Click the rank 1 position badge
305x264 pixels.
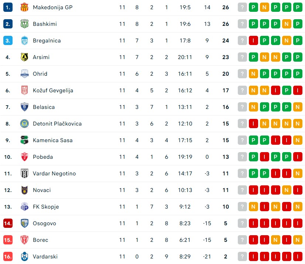[8, 7]
